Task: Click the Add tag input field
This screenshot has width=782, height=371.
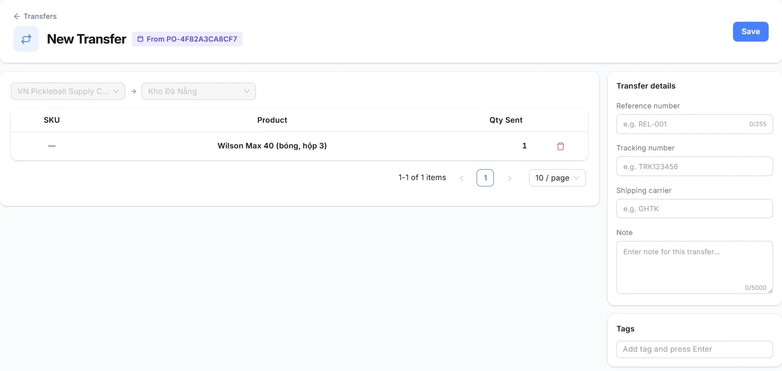Action: [x=694, y=349]
